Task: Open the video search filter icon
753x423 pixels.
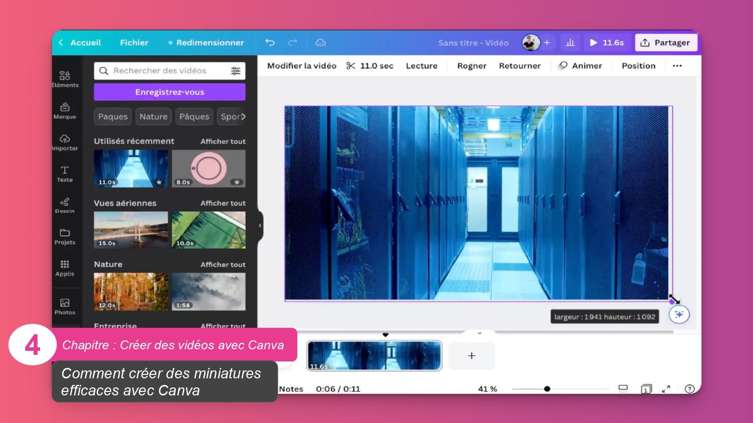Action: pyautogui.click(x=235, y=71)
